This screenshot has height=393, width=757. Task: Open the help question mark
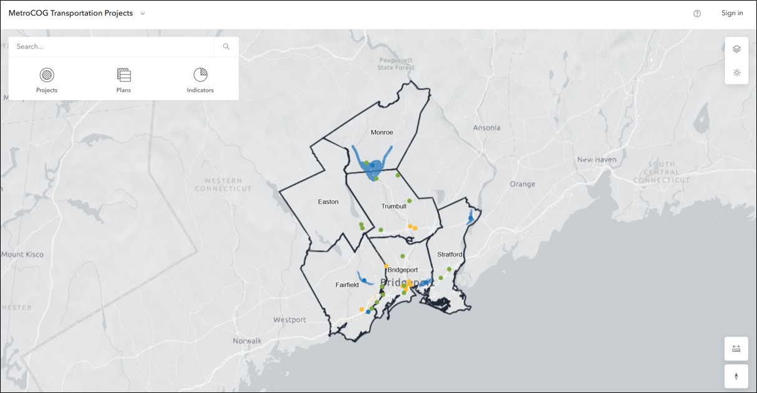pos(697,14)
